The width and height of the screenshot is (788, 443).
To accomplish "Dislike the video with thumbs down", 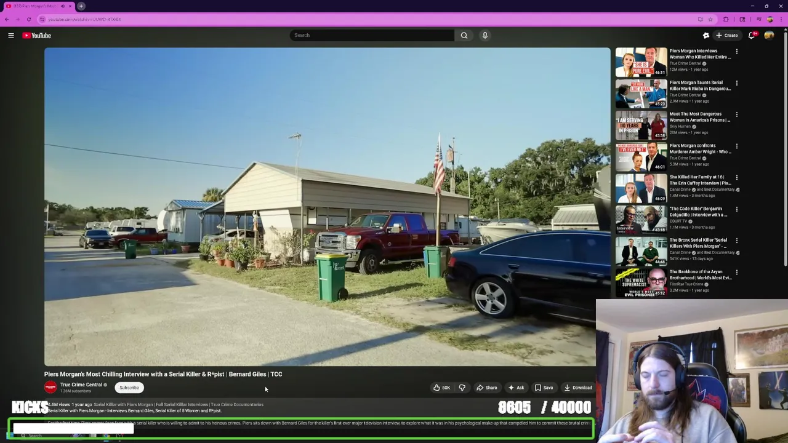I will pyautogui.click(x=462, y=388).
